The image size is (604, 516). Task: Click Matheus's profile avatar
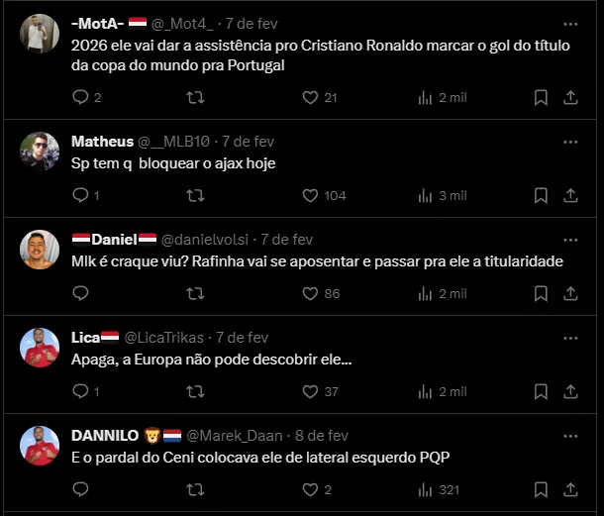coord(40,151)
